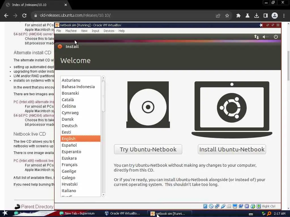Click the laptop with Ubuntu logo illustration
290x217 pixels.
click(x=232, y=110)
